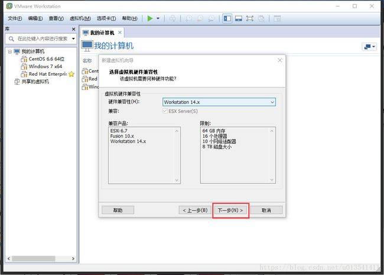Image resolution: width=384 pixels, height=275 pixels.
Task: Select Red Hat Enterprise virtual machine
Action: tap(47, 74)
